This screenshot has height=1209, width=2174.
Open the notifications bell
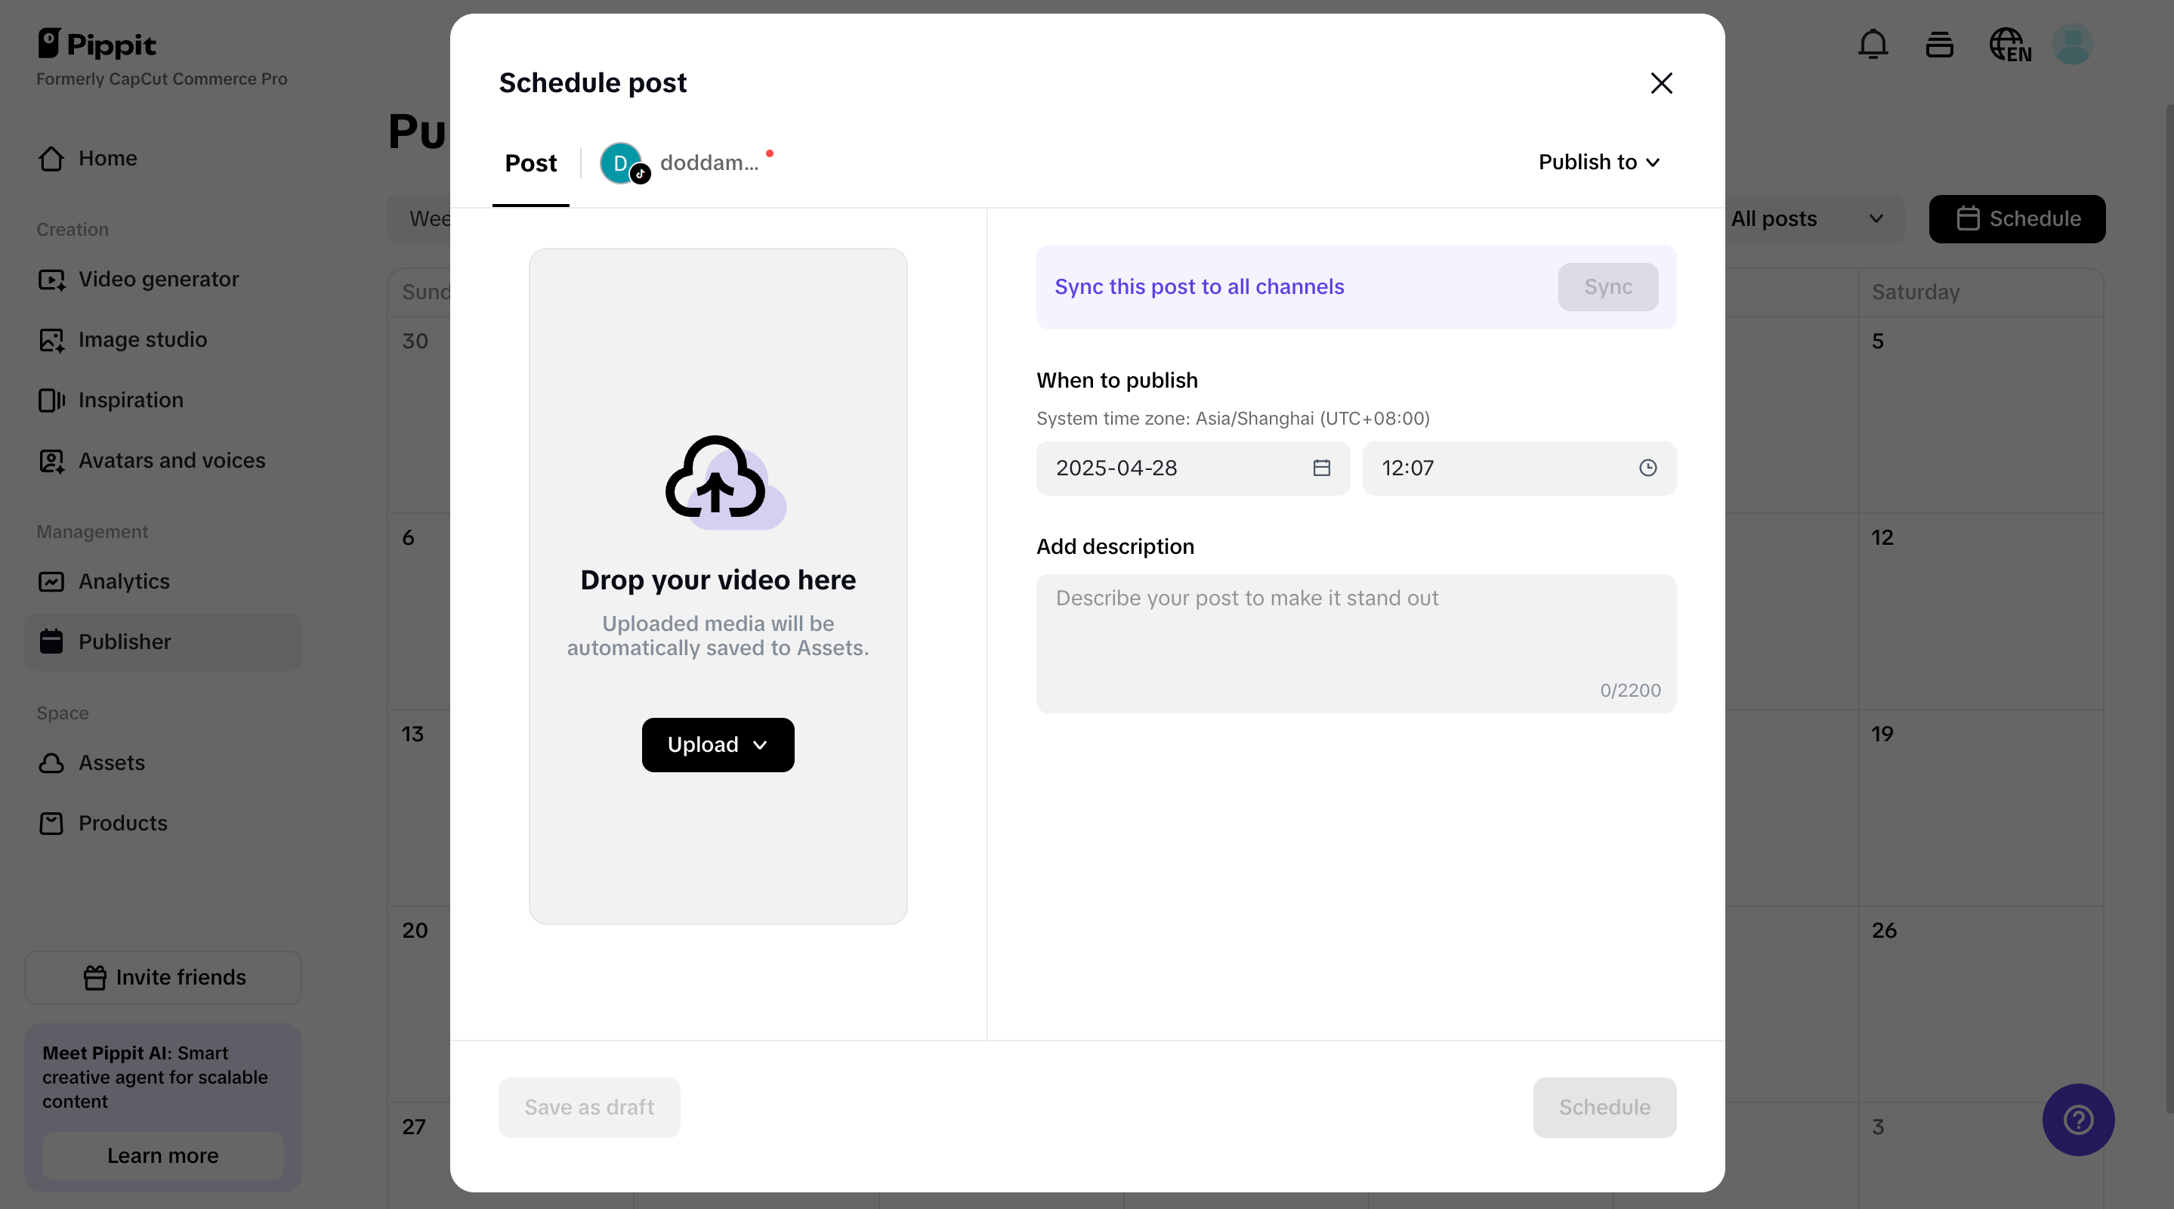click(x=1873, y=44)
